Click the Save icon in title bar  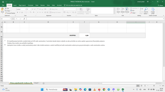click(x=3, y=2)
